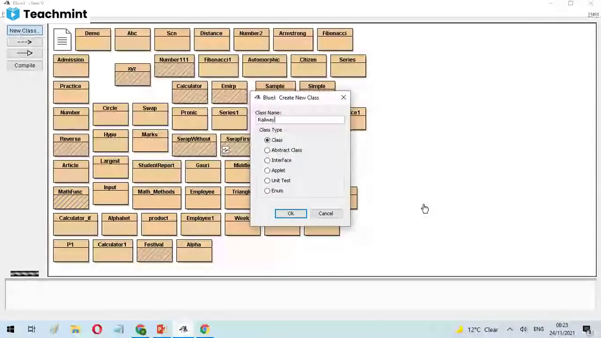Select the StudentReport class box
This screenshot has width=601, height=338.
156,171
